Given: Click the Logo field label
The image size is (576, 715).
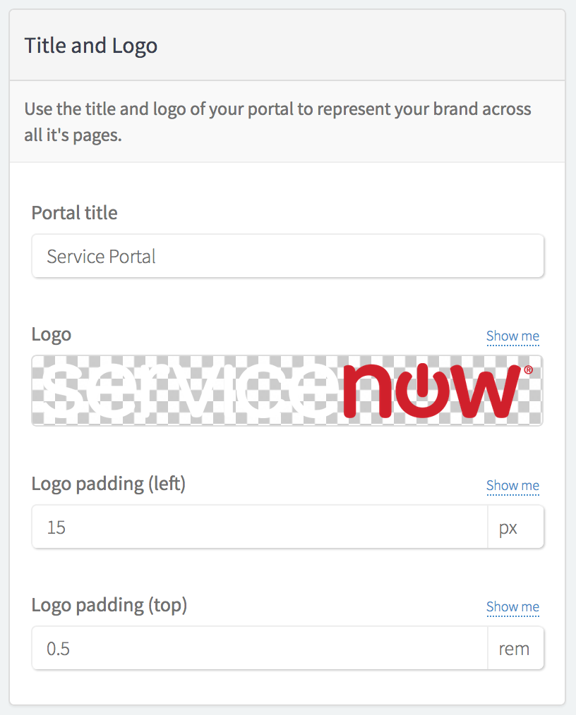Looking at the screenshot, I should pyautogui.click(x=51, y=335).
